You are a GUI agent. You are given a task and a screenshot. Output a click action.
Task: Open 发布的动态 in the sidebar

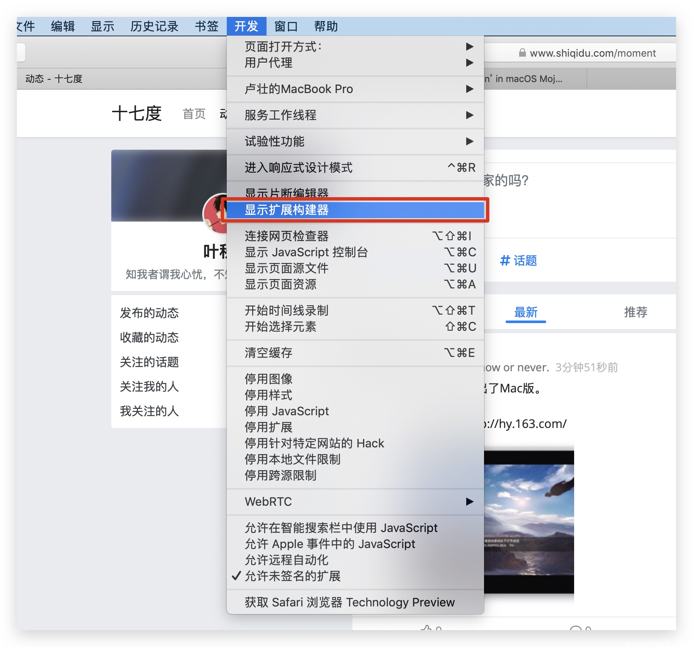tap(149, 313)
